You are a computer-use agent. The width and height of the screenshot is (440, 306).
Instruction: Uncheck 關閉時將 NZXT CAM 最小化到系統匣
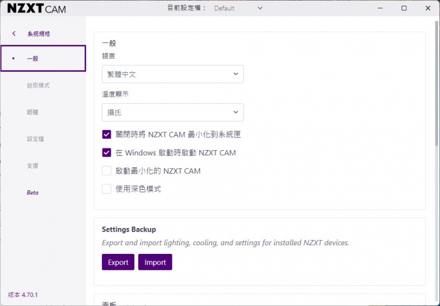tap(107, 135)
